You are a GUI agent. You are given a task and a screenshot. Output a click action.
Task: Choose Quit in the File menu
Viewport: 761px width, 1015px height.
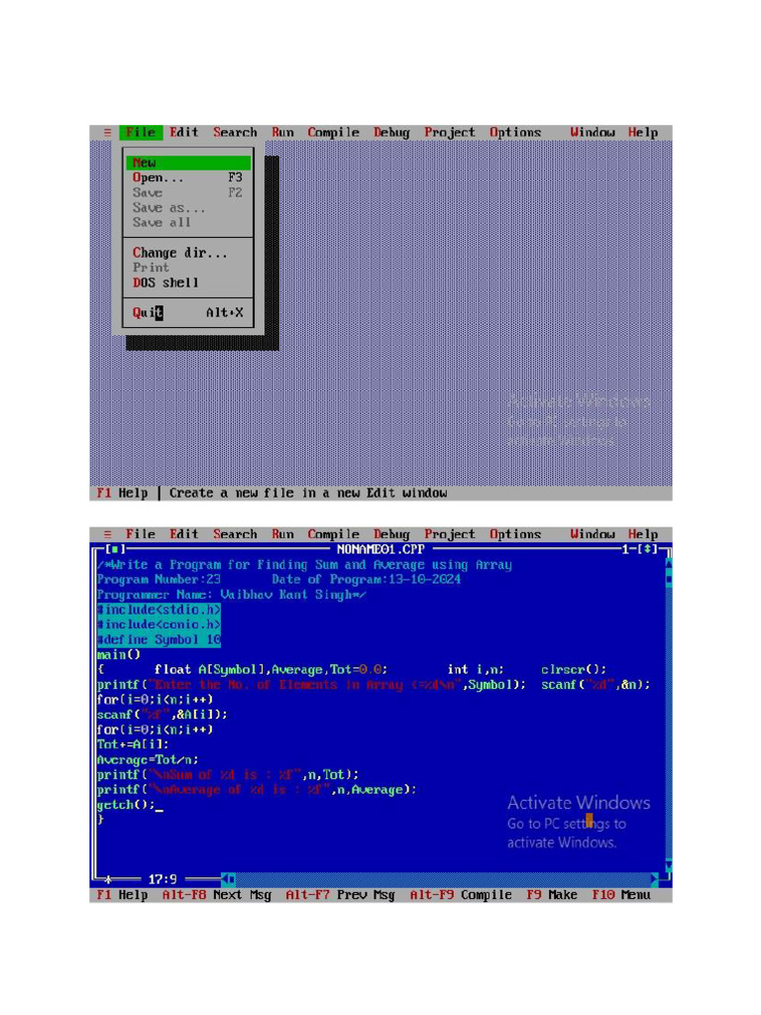(x=188, y=312)
